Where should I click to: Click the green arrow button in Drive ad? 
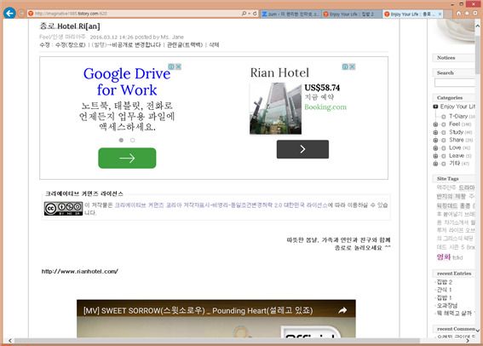point(127,158)
